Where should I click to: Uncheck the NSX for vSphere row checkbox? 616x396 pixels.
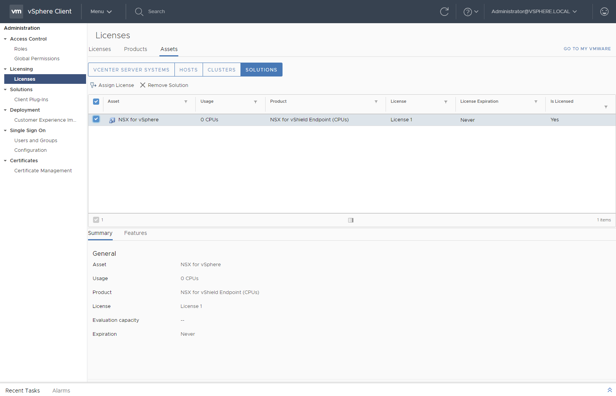pos(96,119)
